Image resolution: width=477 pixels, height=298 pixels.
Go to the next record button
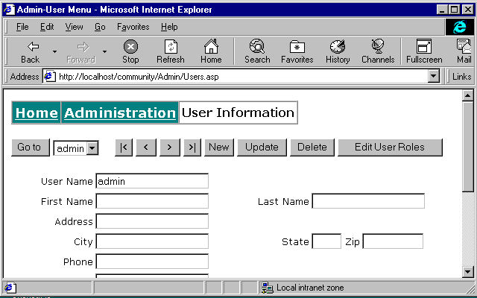pyautogui.click(x=170, y=148)
